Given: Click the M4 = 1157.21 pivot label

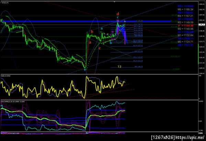Looking at the screenshot, I should (185, 16).
